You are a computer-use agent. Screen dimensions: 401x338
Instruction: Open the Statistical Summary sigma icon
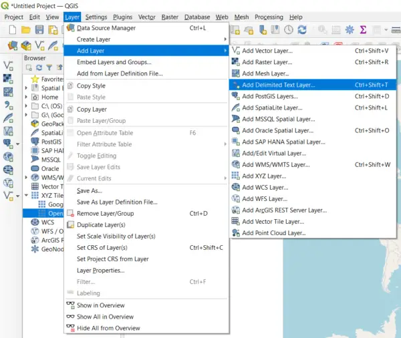363,29
